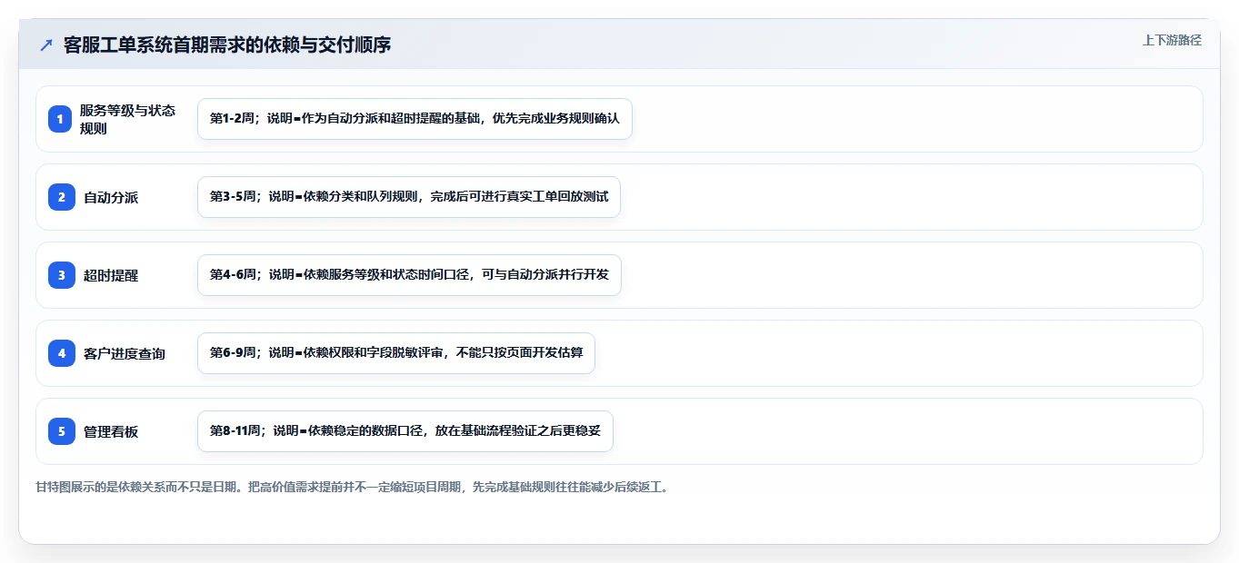
Task: Open the 第1-2周 description box
Action: coord(415,119)
